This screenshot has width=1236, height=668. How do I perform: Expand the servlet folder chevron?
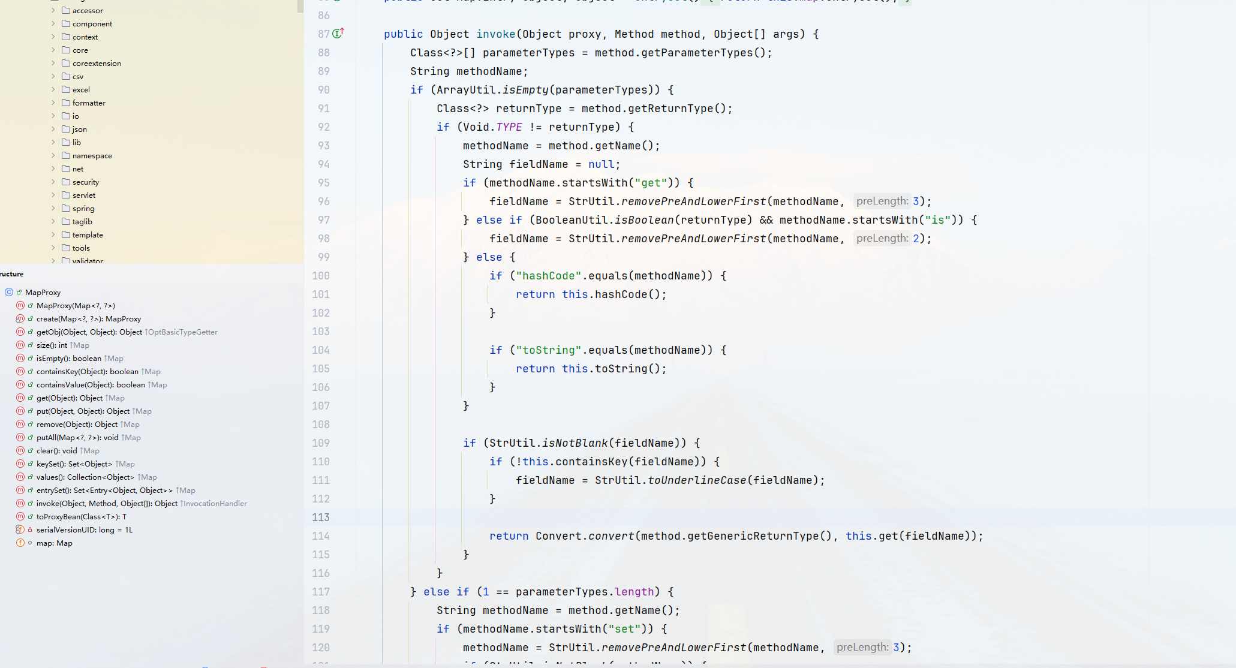point(53,195)
